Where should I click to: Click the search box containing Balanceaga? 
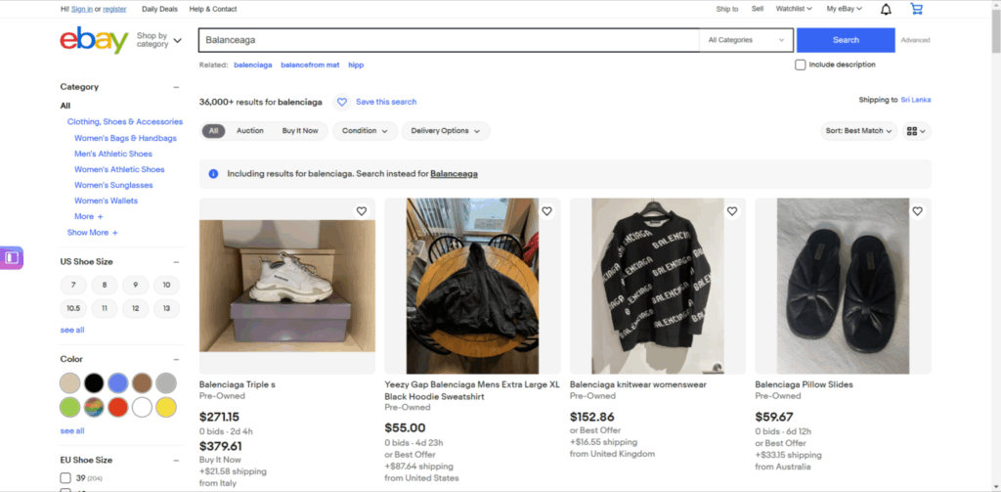pyautogui.click(x=449, y=40)
